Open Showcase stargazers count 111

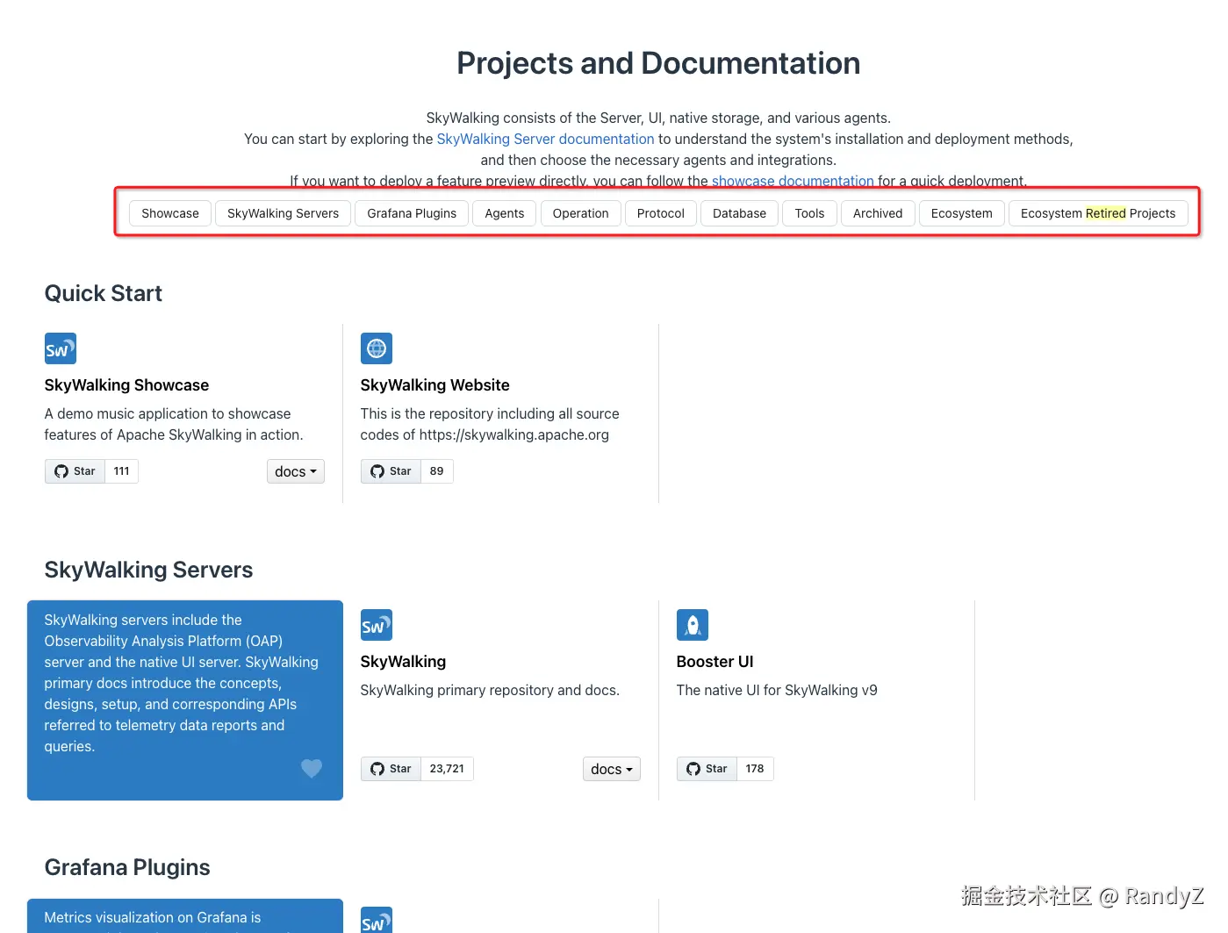click(122, 471)
